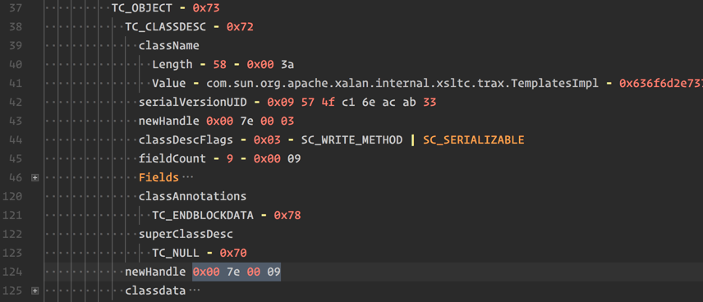Screen dimensions: 703x302
Task: Expand the Fields fold on line 46
Action: [35, 178]
